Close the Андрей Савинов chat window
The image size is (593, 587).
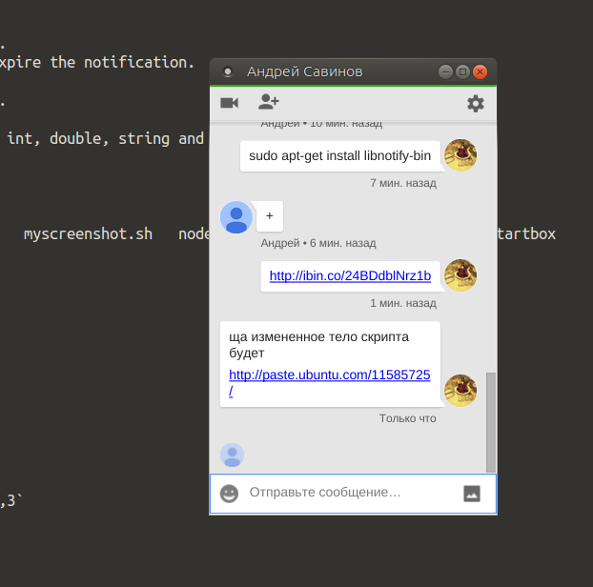[480, 71]
